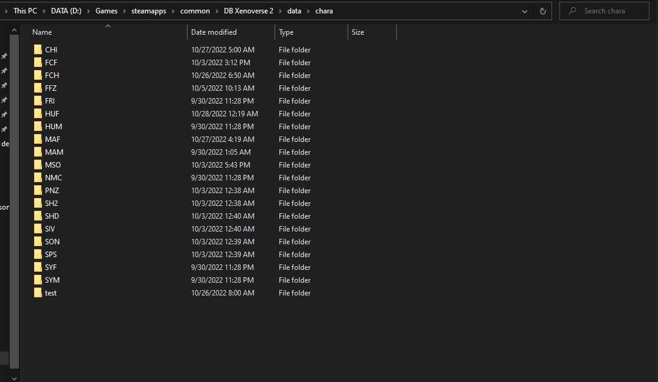The height and width of the screenshot is (382, 658).
Task: Select date 10/3/2022 5:43 PM
Action: [220, 165]
